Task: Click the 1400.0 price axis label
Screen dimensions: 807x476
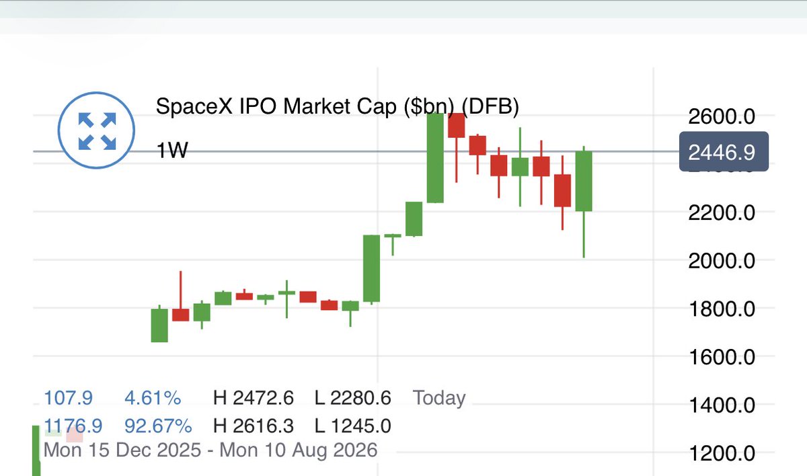Action: point(721,405)
